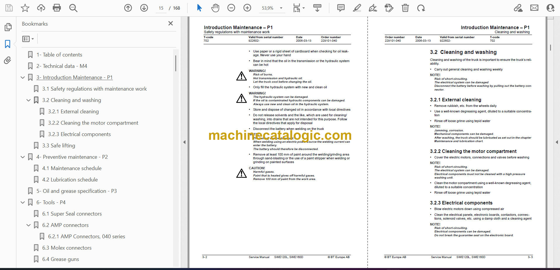Activate the hand pan tool
This screenshot has width=560, height=270.
click(215, 8)
